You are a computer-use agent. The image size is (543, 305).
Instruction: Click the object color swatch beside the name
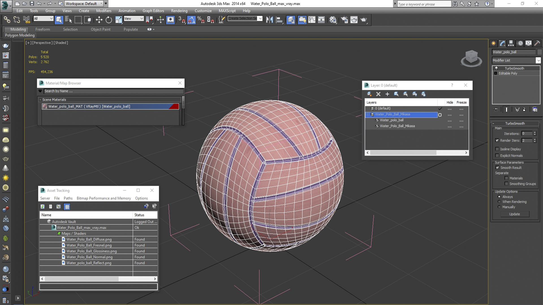click(539, 52)
